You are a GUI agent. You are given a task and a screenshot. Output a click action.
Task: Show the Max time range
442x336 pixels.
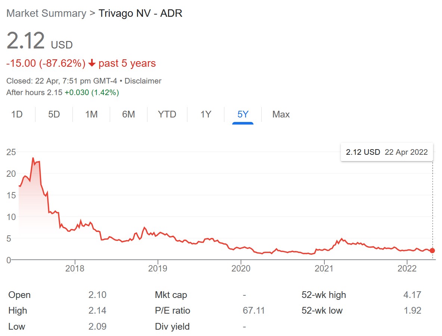coord(281,114)
